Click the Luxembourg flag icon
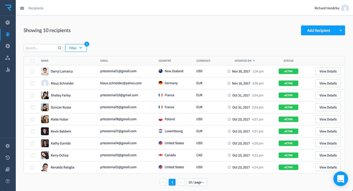This screenshot has height=191, width=353. pos(161,131)
